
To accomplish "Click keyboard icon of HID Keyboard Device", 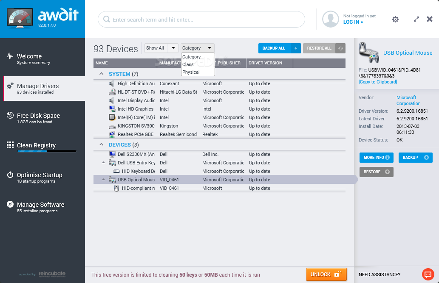I will point(116,171).
